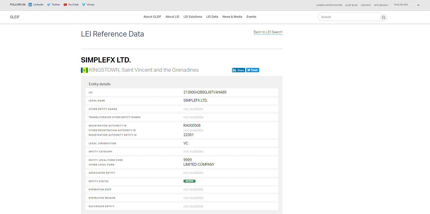Screen dimensions: 430x214
Task: Click the FOLLOW US label
Action: [x=18, y=5]
